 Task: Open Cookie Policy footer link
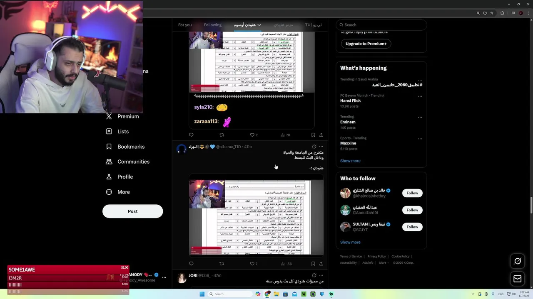click(x=400, y=257)
